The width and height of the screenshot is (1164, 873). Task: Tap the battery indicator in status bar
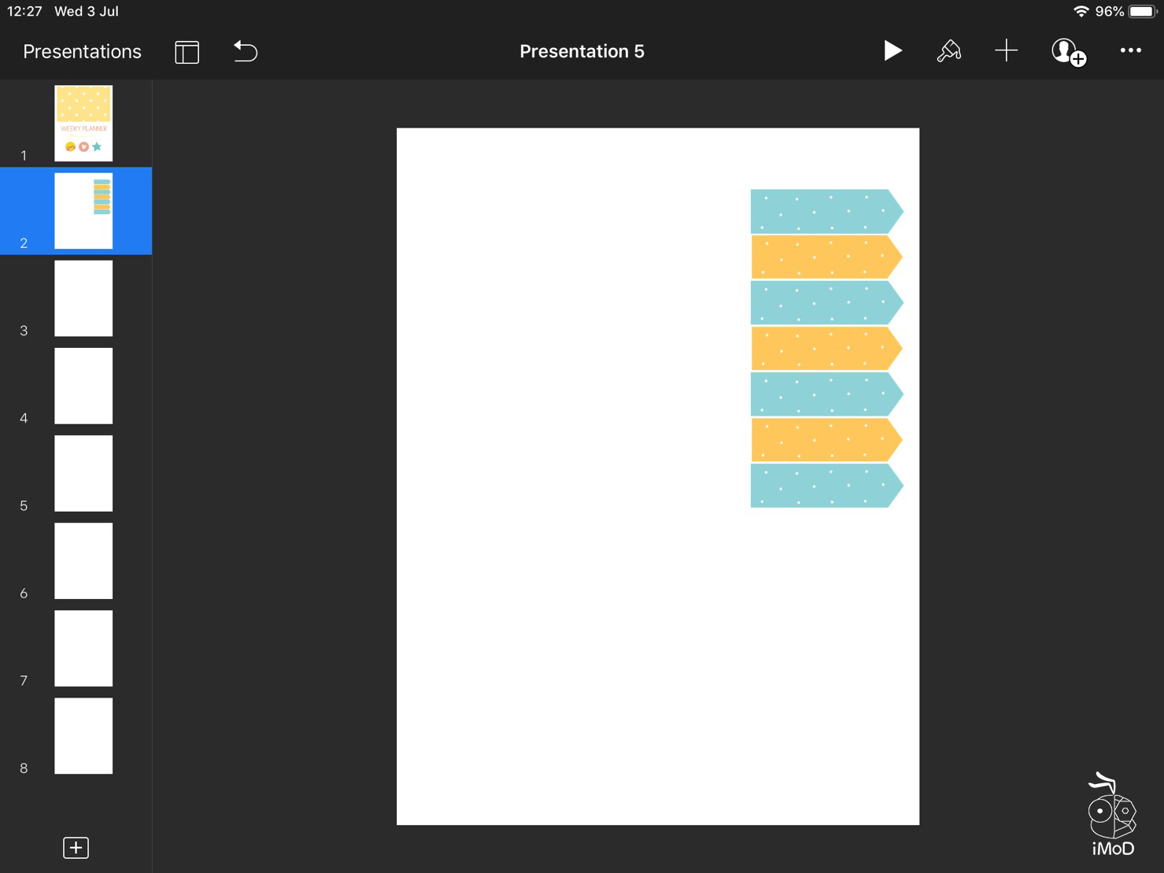1142,12
